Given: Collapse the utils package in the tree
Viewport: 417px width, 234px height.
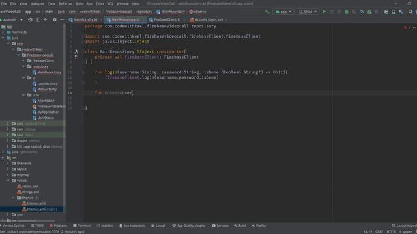Looking at the screenshot, I should [x=23, y=95].
